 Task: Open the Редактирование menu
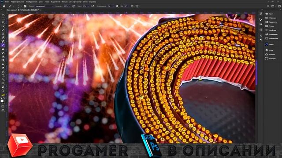(x=18, y=2)
